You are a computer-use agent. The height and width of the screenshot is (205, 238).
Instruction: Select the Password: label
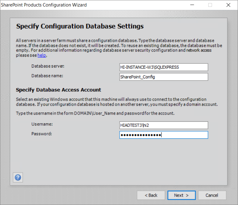(x=42, y=134)
